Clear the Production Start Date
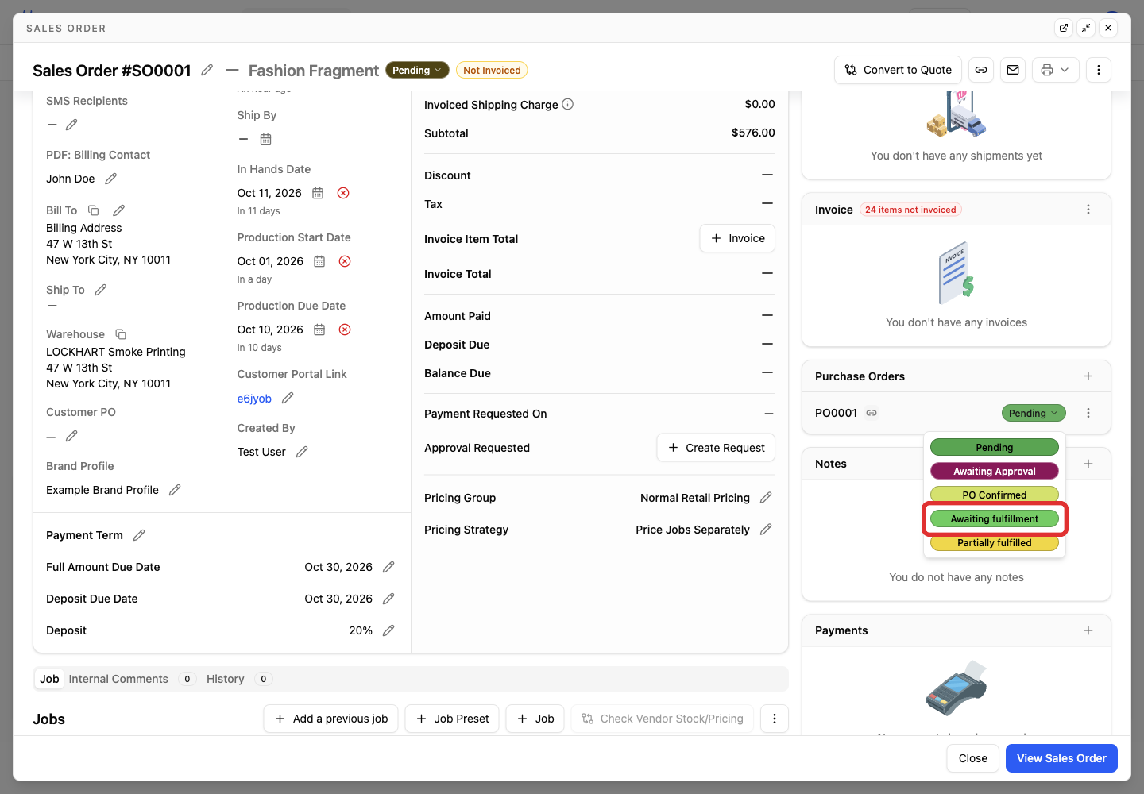This screenshot has width=1144, height=794. click(345, 261)
